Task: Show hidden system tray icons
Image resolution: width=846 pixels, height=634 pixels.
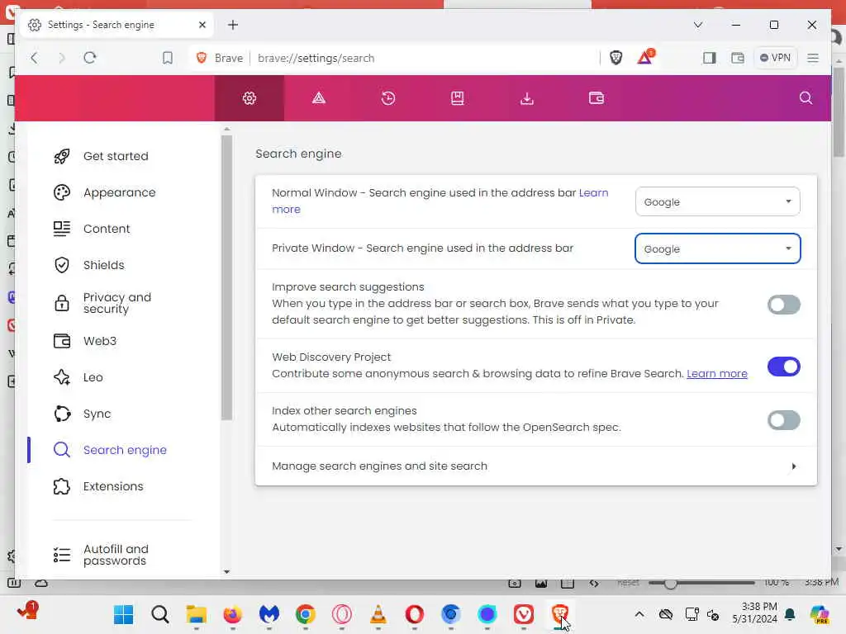Action: 639,614
